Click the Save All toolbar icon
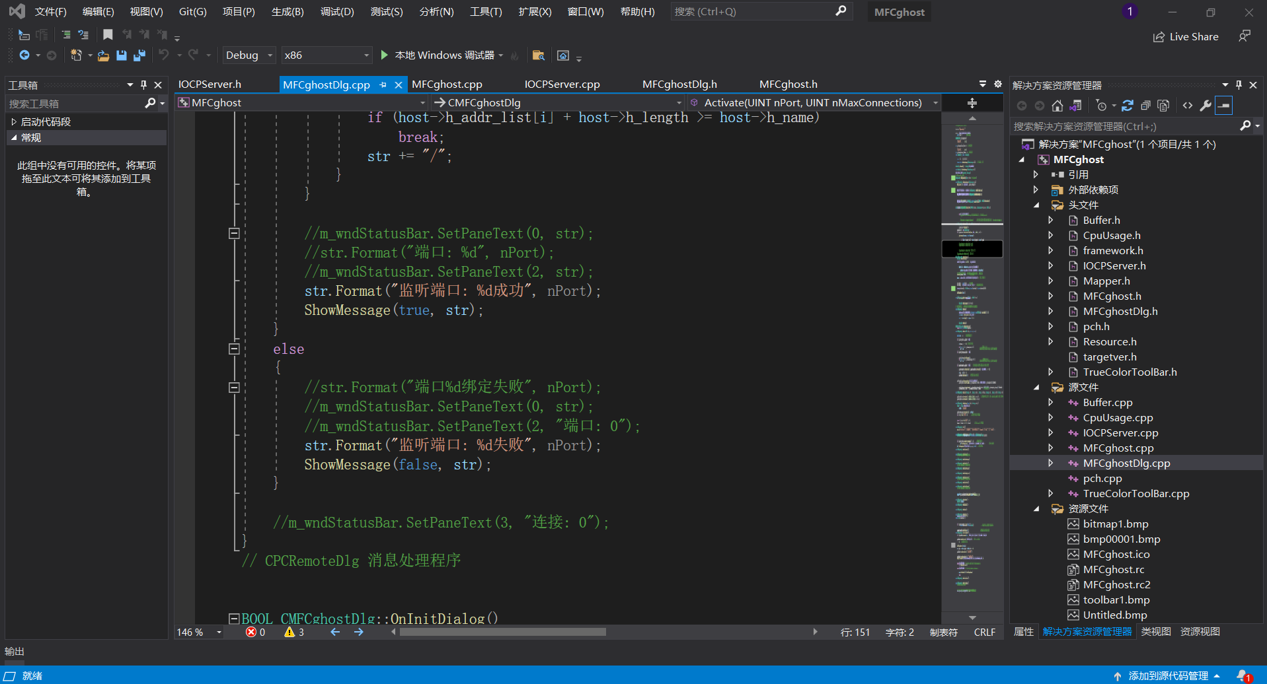 (x=139, y=55)
